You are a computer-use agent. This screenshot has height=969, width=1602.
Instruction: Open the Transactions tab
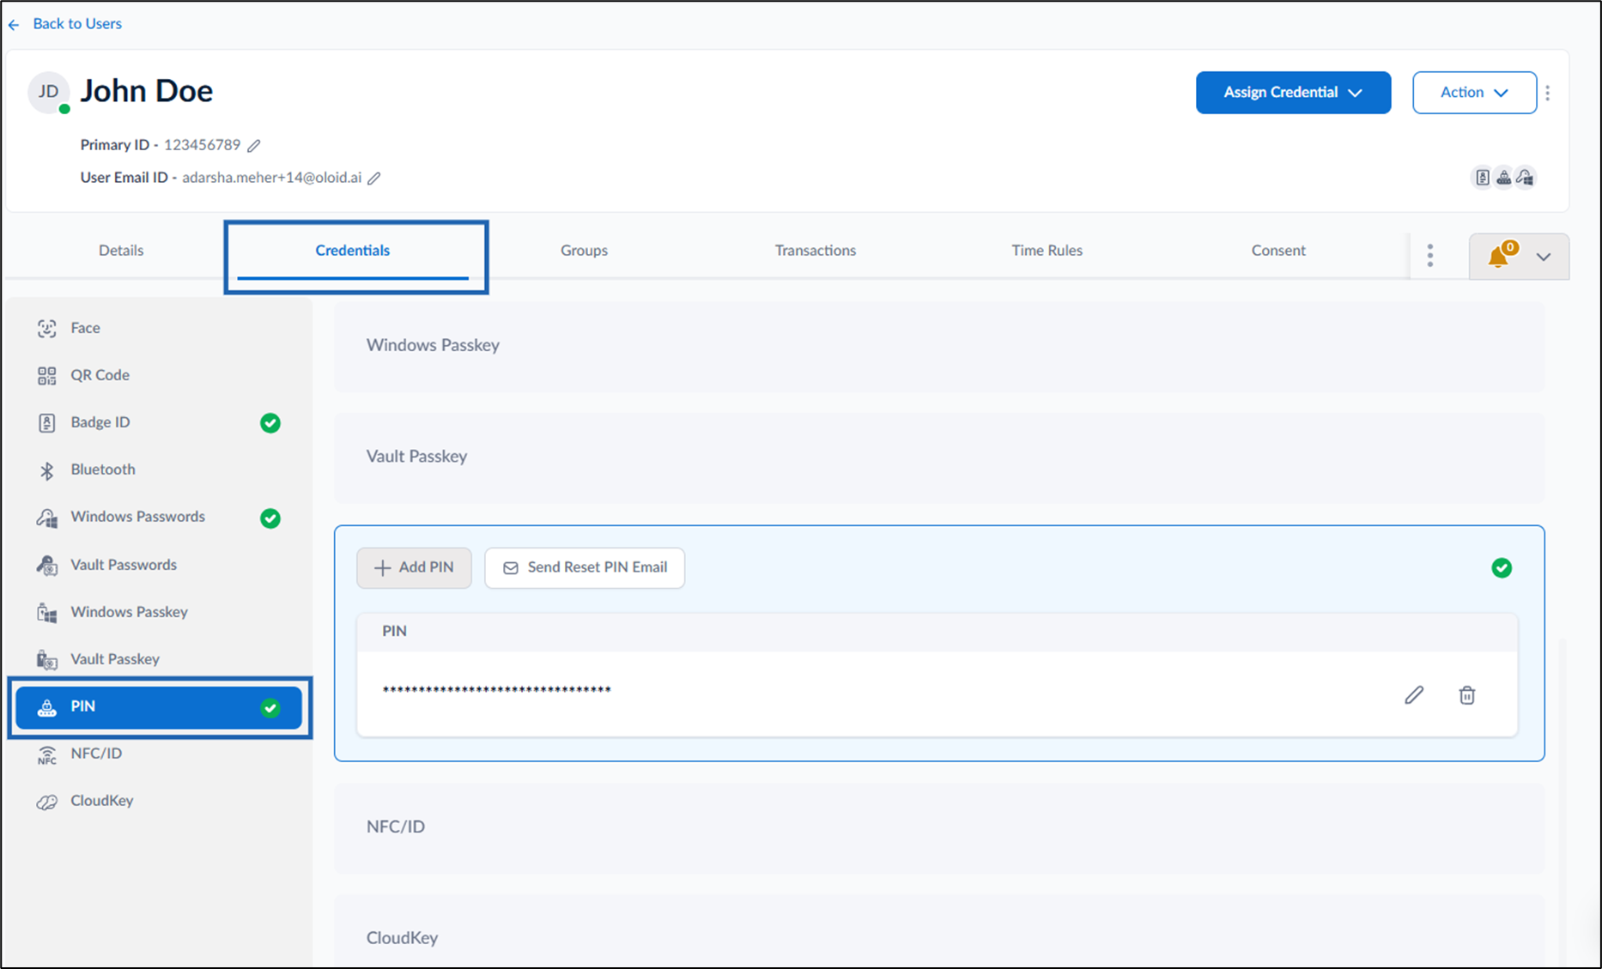coord(816,251)
